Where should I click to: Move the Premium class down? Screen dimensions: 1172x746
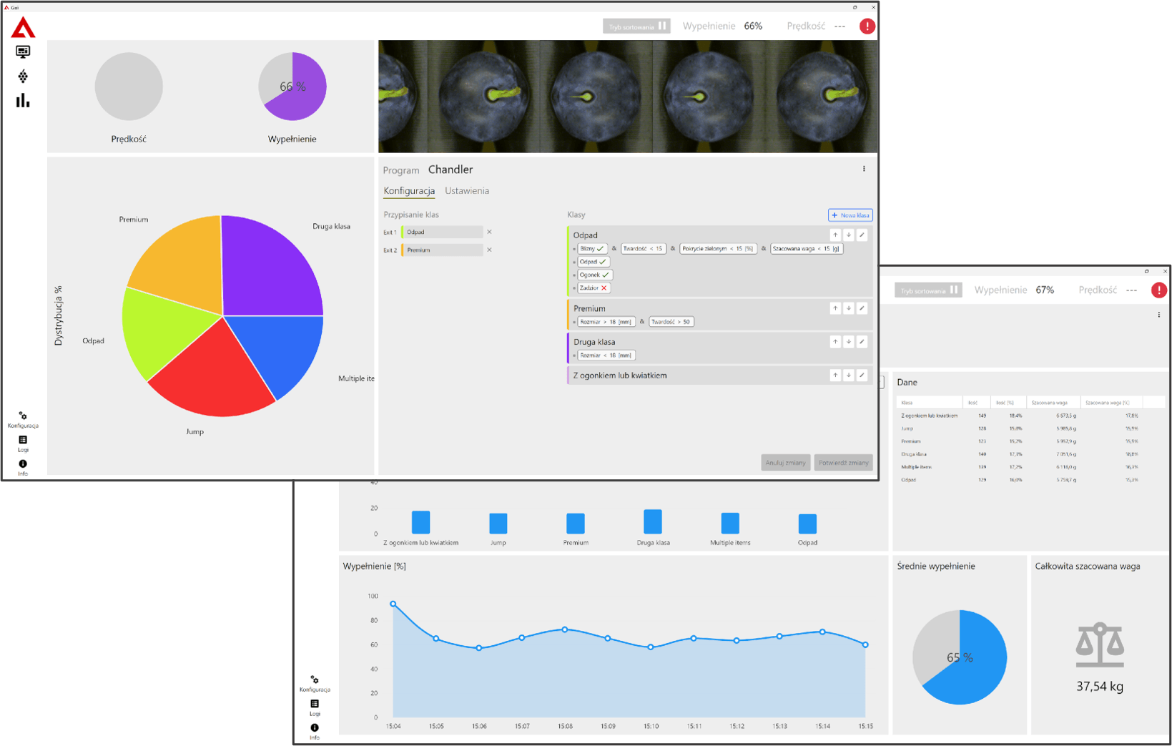click(x=848, y=308)
